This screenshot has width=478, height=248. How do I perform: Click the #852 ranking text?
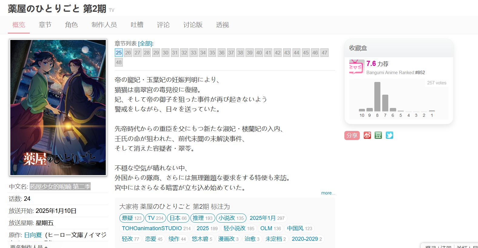(x=420, y=73)
